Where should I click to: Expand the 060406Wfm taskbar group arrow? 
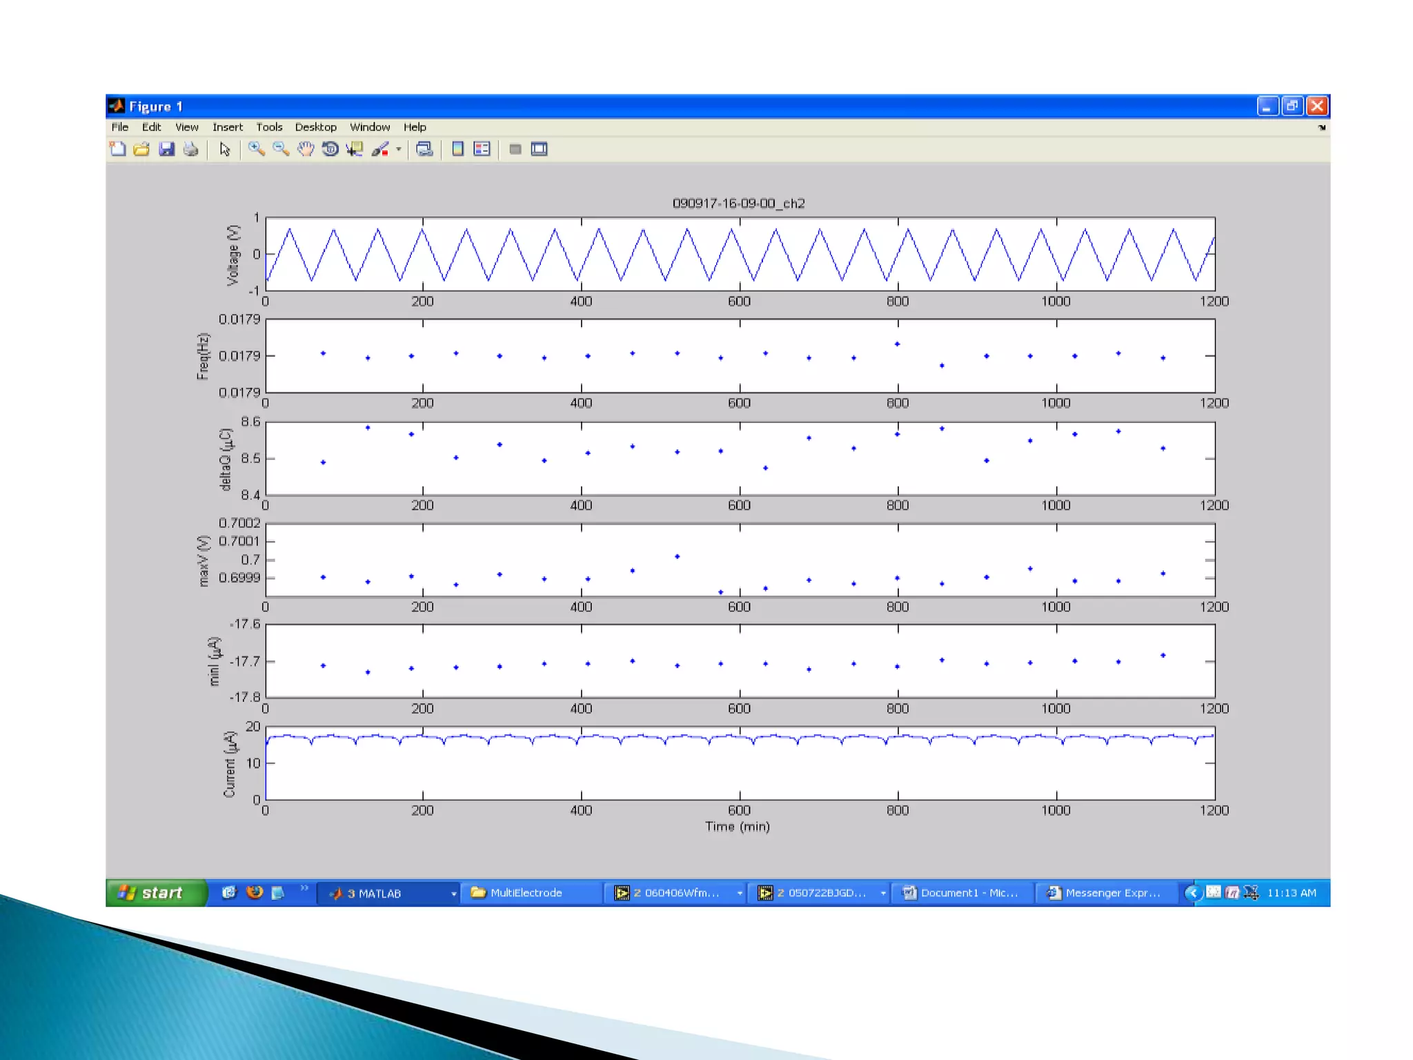[x=740, y=893]
